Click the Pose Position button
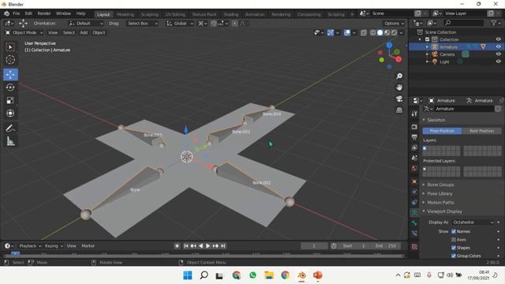 pyautogui.click(x=442, y=131)
